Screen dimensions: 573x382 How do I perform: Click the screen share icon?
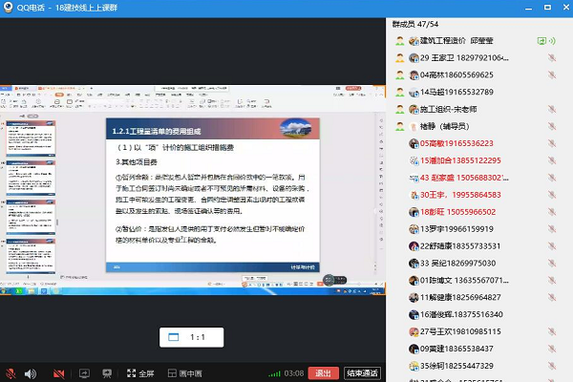tap(83, 373)
